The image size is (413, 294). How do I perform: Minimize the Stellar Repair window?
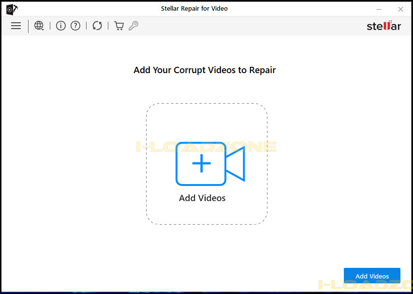click(379, 9)
